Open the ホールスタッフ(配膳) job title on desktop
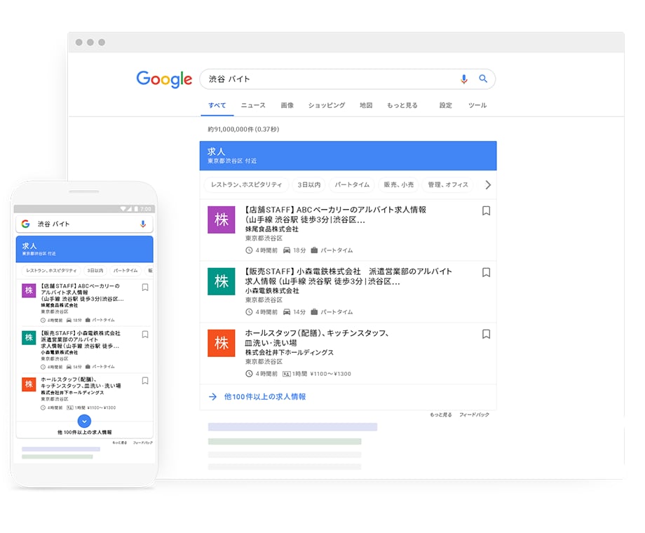 (x=317, y=338)
